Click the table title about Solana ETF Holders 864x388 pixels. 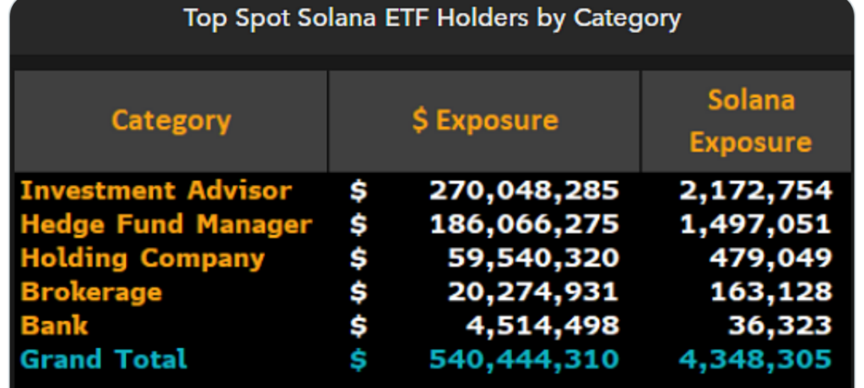432,19
